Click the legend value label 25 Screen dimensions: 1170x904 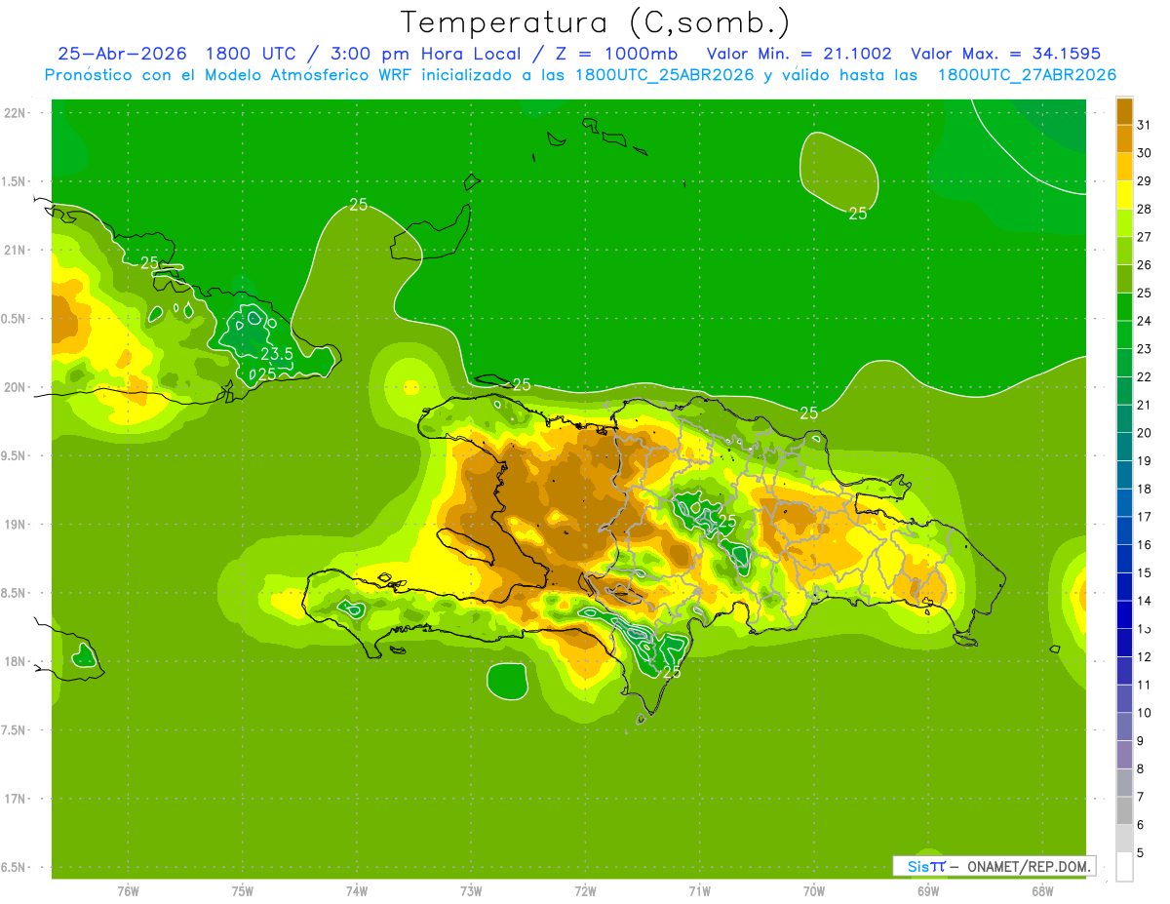coord(1144,293)
